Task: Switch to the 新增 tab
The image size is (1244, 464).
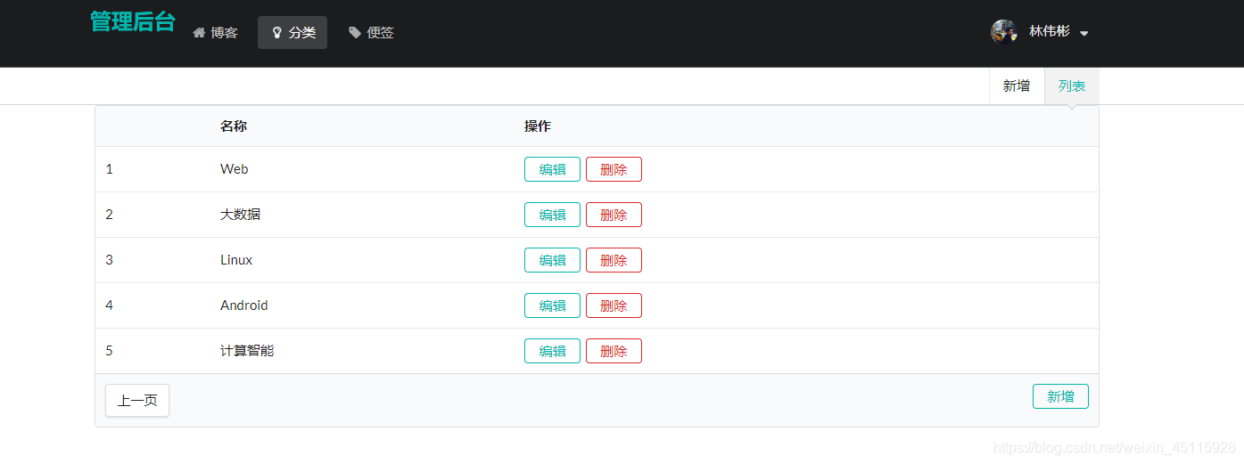Action: [x=1017, y=86]
